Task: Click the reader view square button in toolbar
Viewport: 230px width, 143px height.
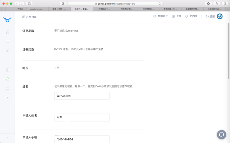Action: click(63, 3)
